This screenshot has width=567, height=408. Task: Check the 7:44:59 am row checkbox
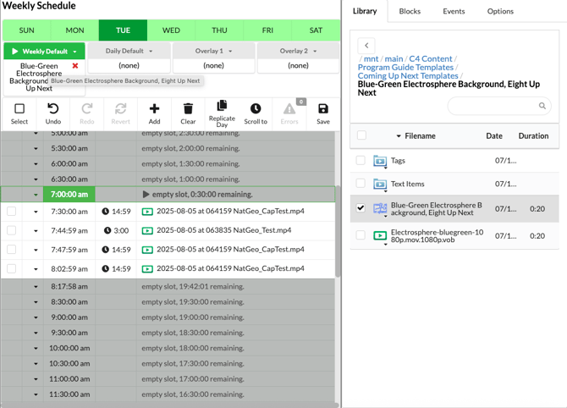click(12, 230)
